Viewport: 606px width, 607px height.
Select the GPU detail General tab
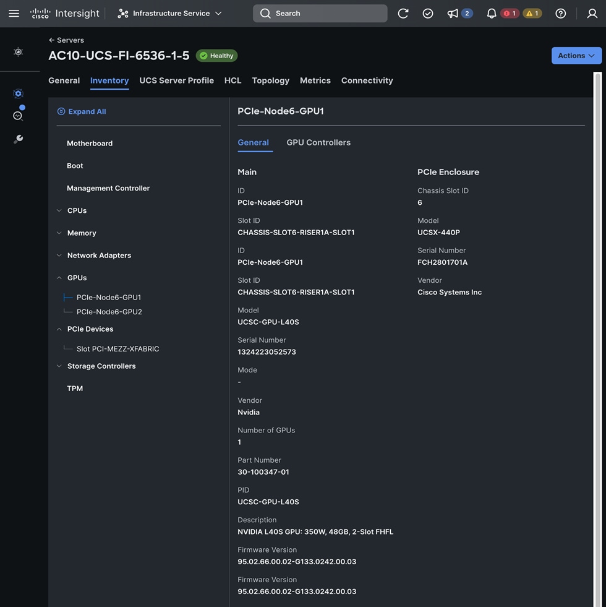coord(253,142)
